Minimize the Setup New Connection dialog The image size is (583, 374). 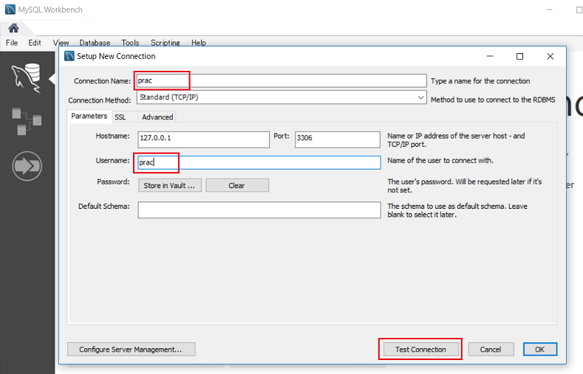490,56
